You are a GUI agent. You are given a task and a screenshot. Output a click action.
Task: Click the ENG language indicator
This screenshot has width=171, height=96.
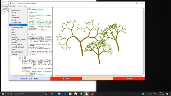click(155, 94)
